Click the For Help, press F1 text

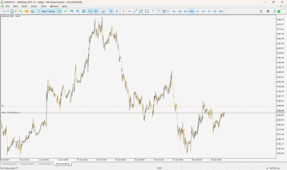point(9,168)
